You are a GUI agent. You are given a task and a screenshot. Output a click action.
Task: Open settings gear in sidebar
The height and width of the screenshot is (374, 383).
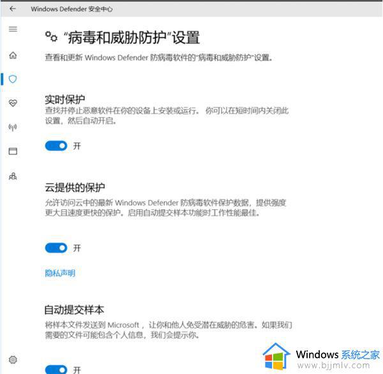click(x=13, y=359)
